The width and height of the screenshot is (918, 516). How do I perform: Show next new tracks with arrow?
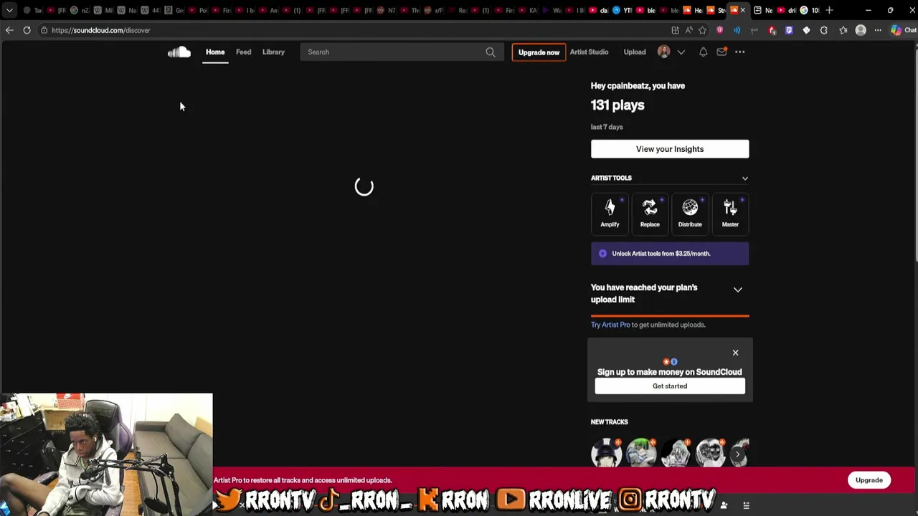pyautogui.click(x=737, y=454)
